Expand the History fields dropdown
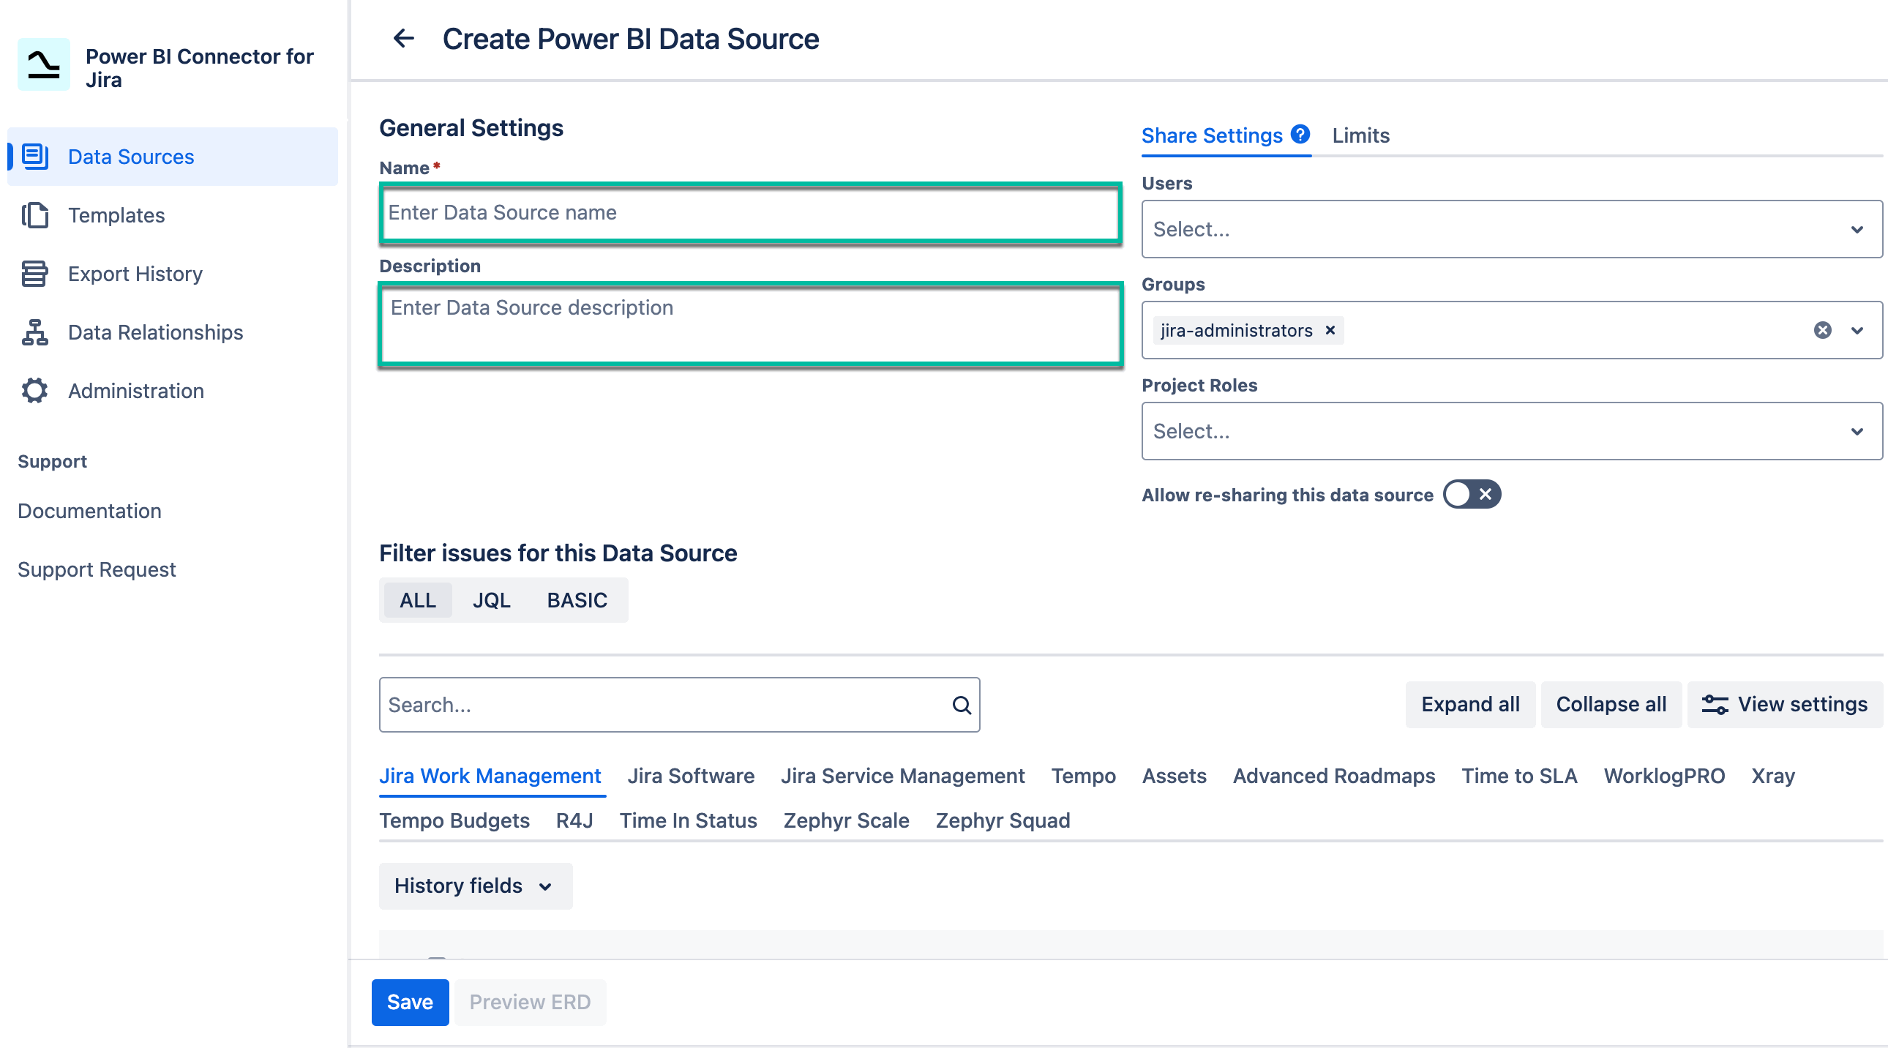 coord(475,886)
